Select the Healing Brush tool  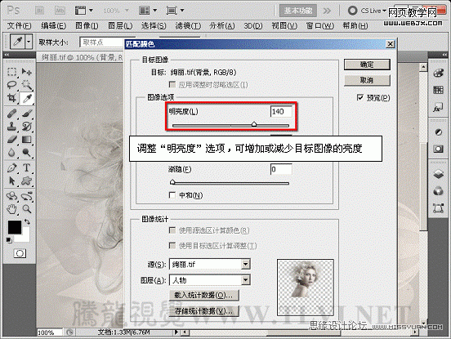[11, 113]
